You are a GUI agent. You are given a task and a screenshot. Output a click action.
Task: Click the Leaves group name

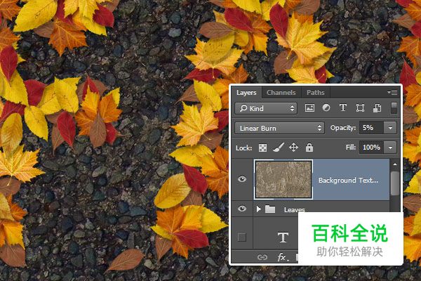(x=295, y=209)
